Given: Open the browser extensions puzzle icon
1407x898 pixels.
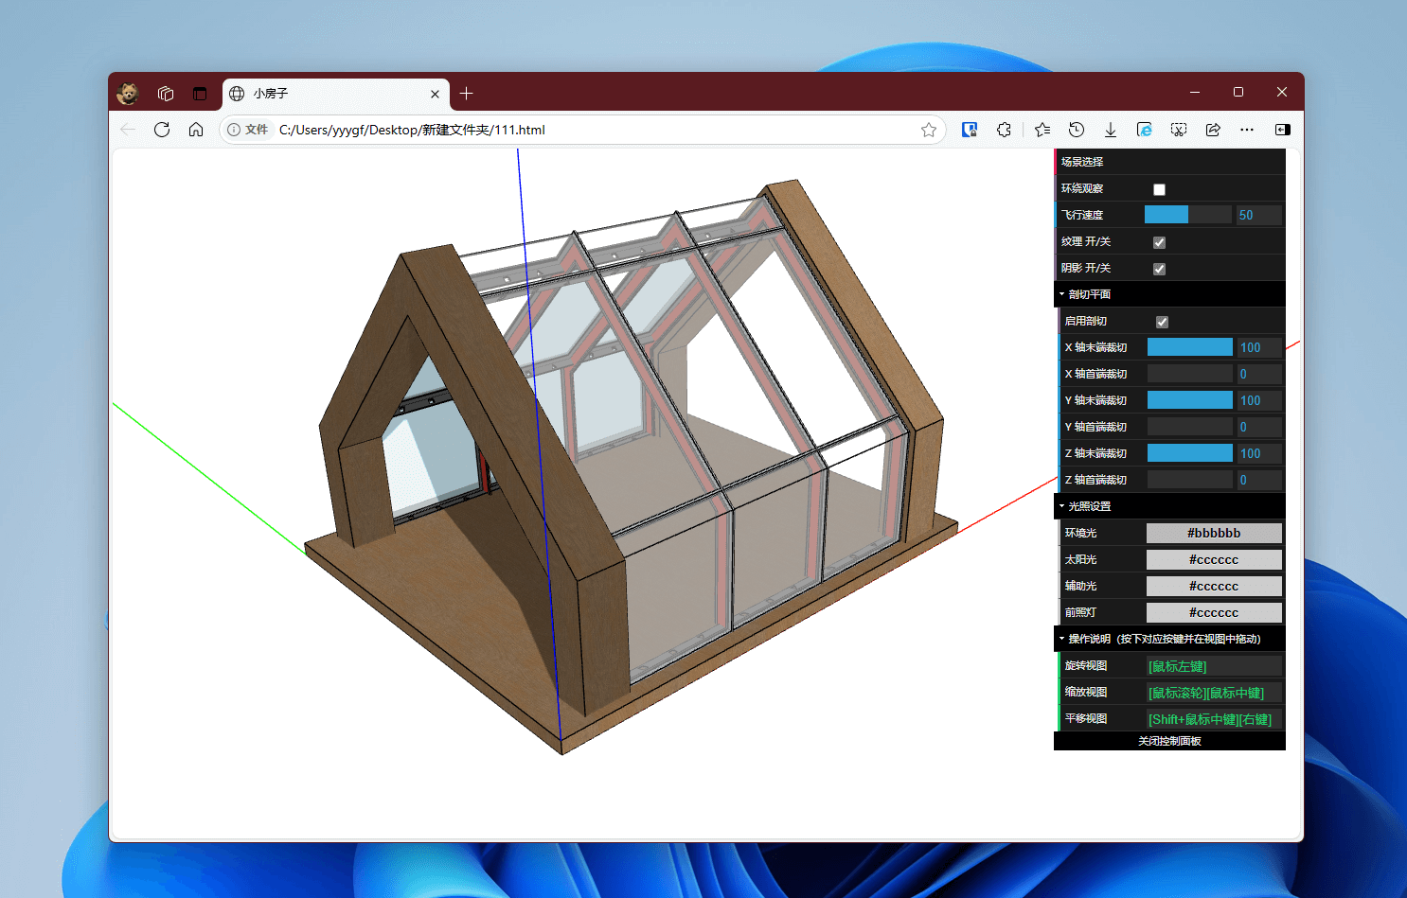Looking at the screenshot, I should (x=1004, y=130).
